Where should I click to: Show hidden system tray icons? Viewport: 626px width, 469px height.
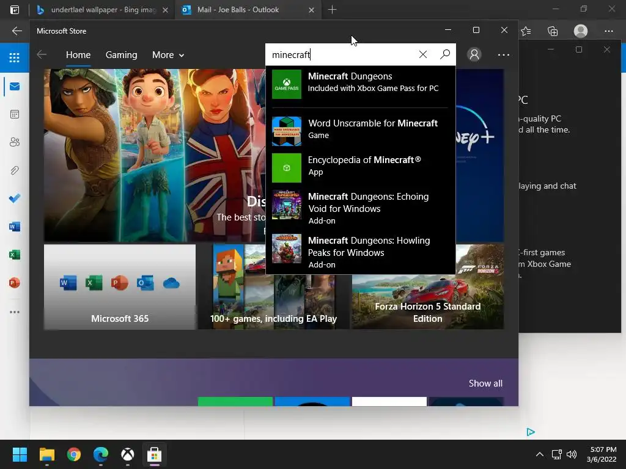pyautogui.click(x=539, y=454)
